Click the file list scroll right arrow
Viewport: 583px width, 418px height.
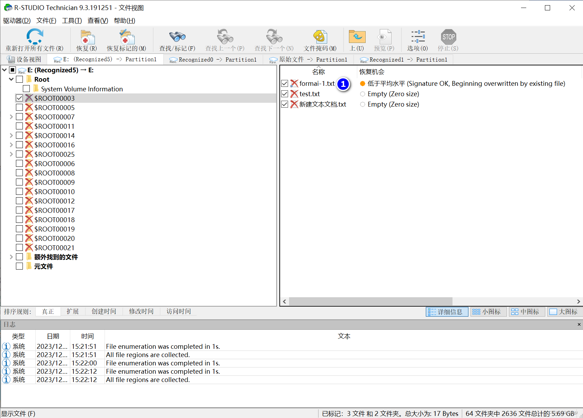[x=578, y=301]
